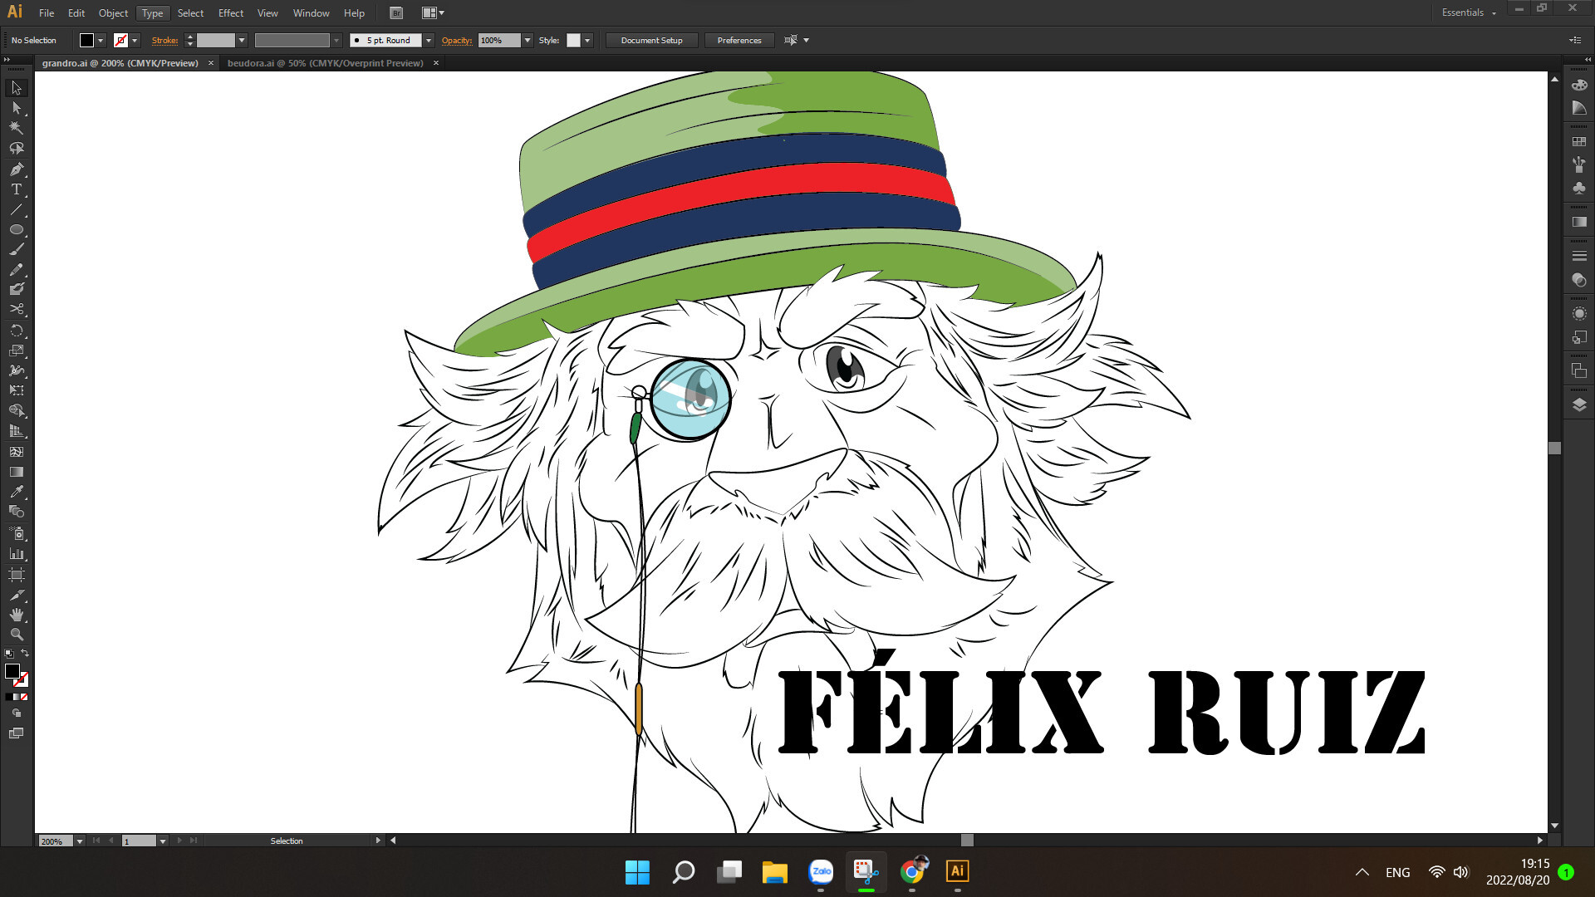Viewport: 1595px width, 897px height.
Task: Open the zoom level dropdown at bottom left
Action: coord(80,841)
